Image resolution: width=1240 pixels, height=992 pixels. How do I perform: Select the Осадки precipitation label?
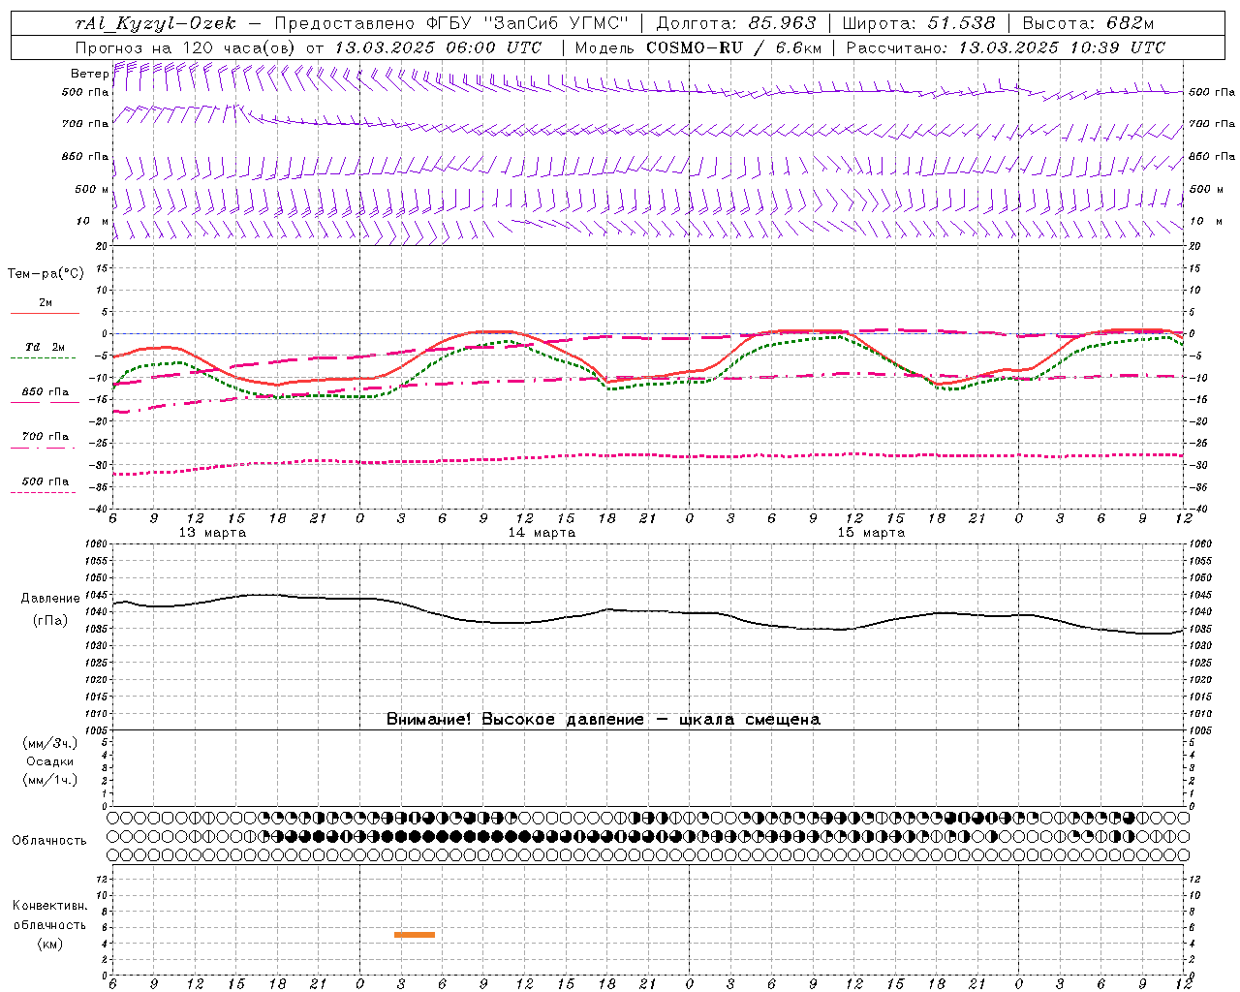(50, 761)
